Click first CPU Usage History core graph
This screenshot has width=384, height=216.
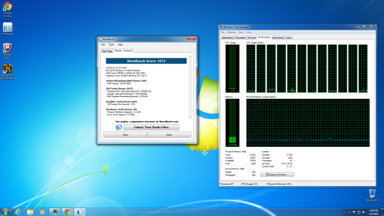click(x=251, y=68)
